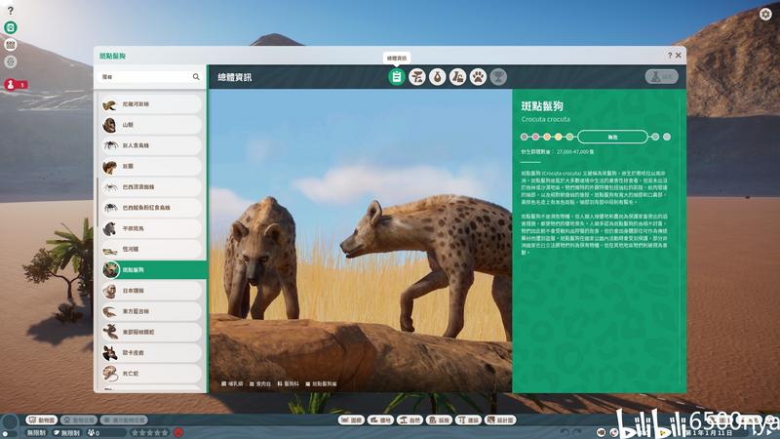
Task: Click the last conservation status dot
Action: [x=667, y=137]
